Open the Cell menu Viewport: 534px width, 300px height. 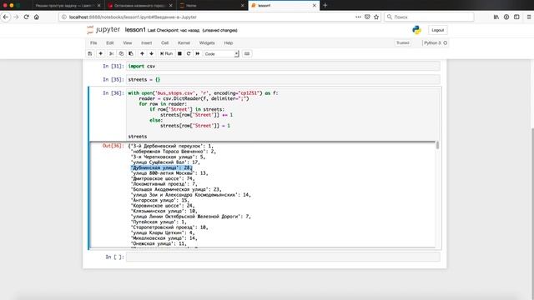pos(165,42)
